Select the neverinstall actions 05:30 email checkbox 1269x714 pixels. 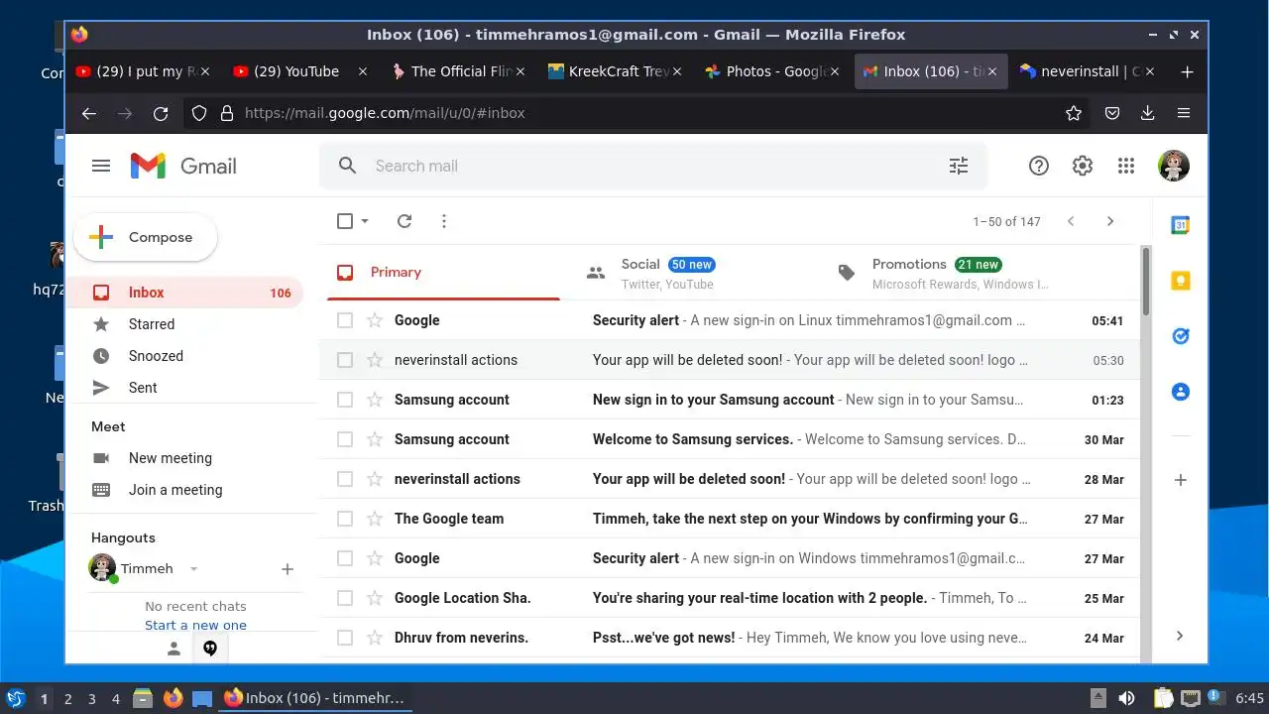(x=345, y=360)
